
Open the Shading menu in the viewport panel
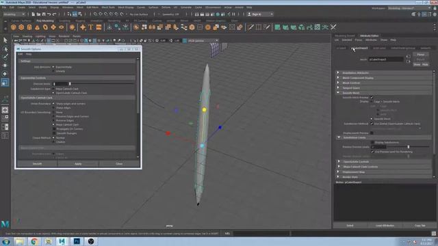pos(27,36)
